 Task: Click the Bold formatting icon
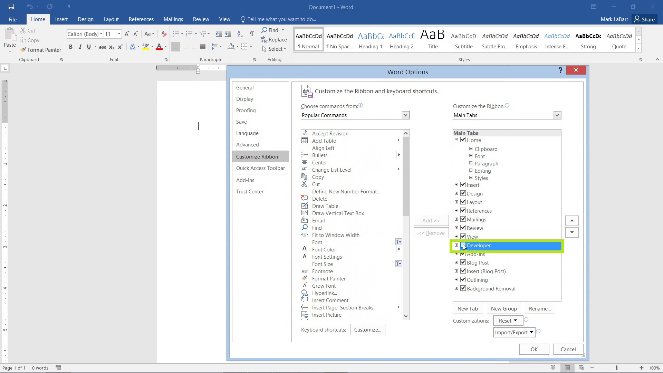point(71,47)
